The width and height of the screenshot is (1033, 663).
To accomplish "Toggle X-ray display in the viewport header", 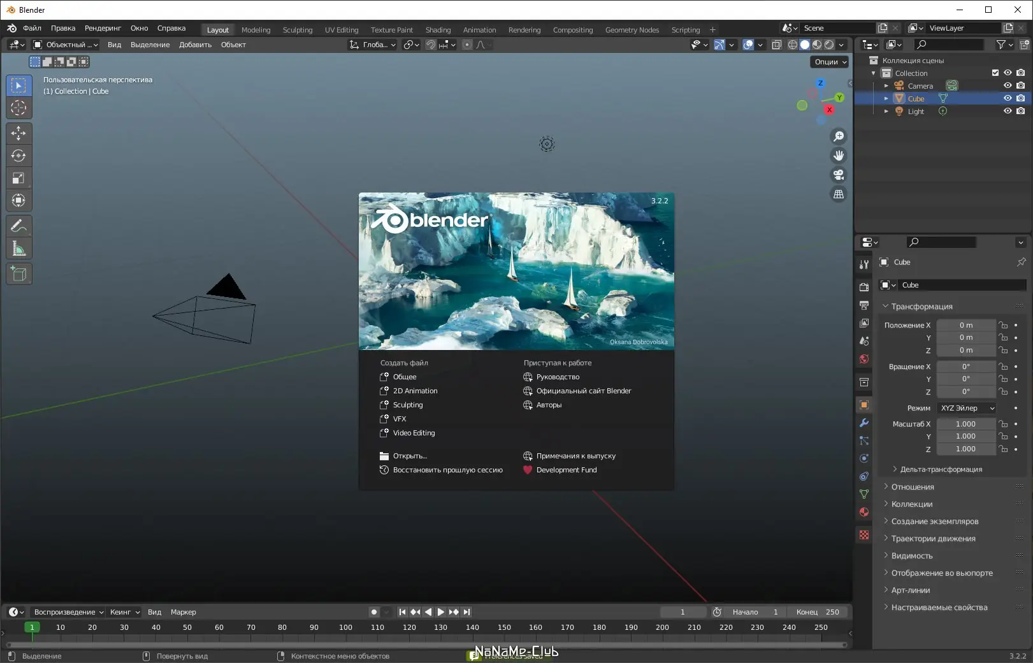I will (x=777, y=45).
